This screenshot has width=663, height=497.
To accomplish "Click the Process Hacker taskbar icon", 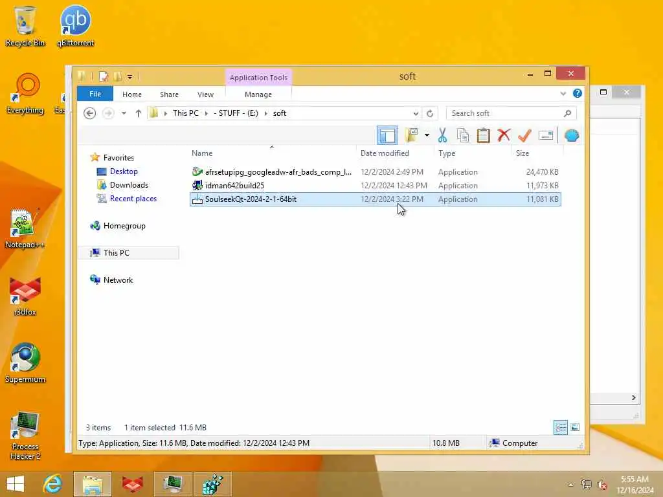I will [x=174, y=484].
